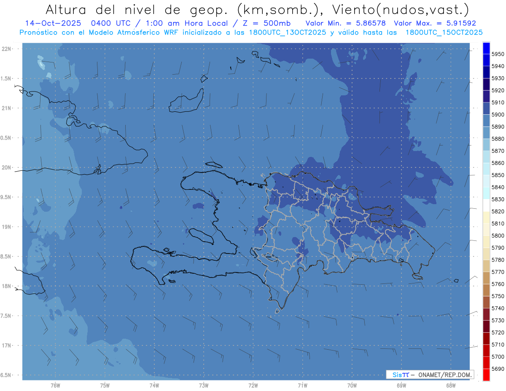The height and width of the screenshot is (391, 506).
Task: Click the colorbar value label '5870'
Action: (498, 151)
